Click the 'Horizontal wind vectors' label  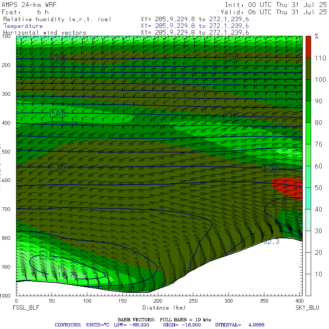pos(45,33)
